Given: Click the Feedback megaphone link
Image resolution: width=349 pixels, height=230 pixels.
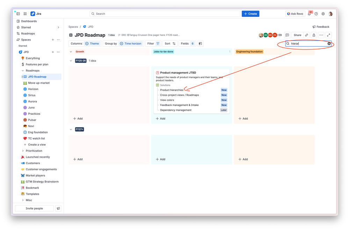Looking at the screenshot, I should [321, 27].
